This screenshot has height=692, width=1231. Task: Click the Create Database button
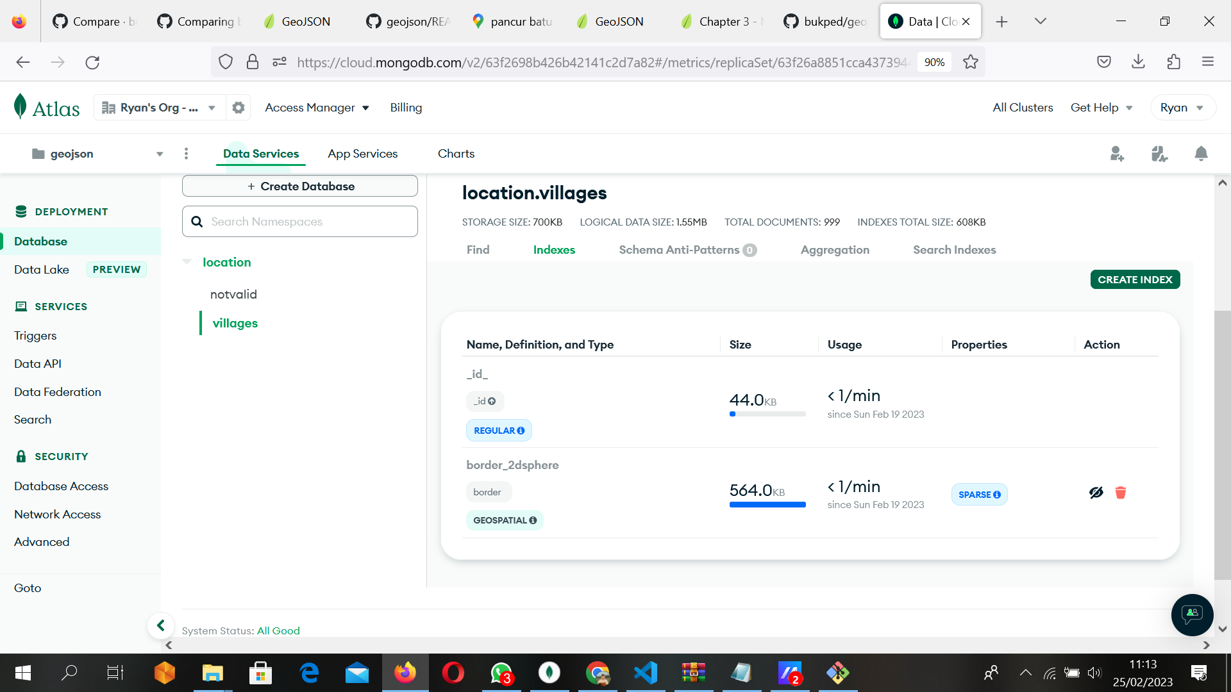click(x=300, y=186)
